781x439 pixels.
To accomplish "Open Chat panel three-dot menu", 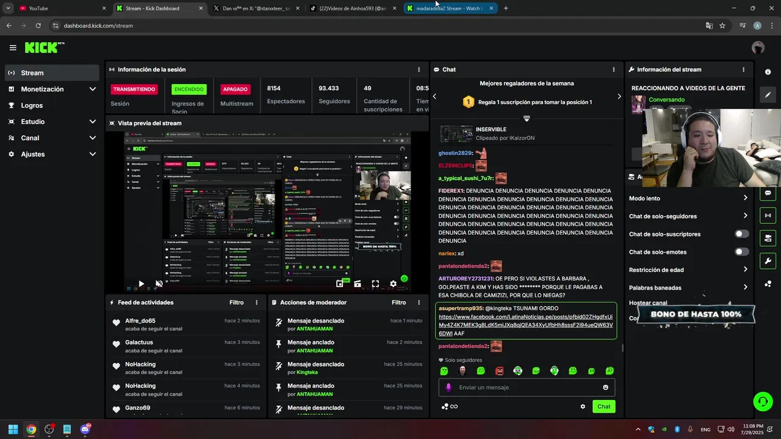I will (x=614, y=70).
